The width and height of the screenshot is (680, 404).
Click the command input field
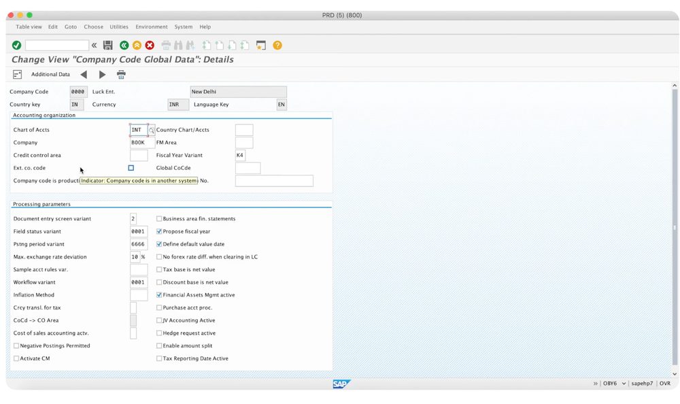click(x=57, y=45)
